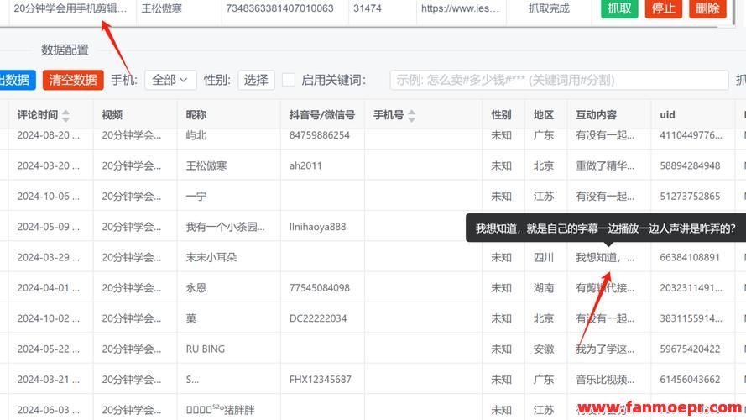Click the region cell 四川

pyautogui.click(x=543, y=257)
